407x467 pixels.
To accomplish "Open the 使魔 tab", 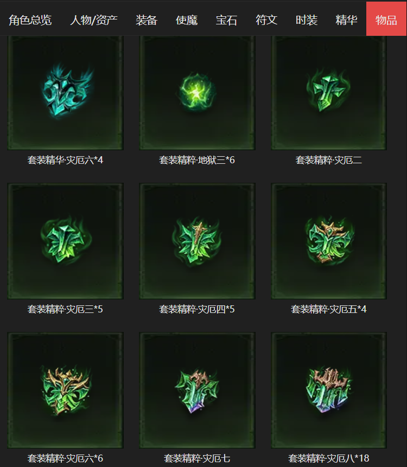I will (187, 20).
